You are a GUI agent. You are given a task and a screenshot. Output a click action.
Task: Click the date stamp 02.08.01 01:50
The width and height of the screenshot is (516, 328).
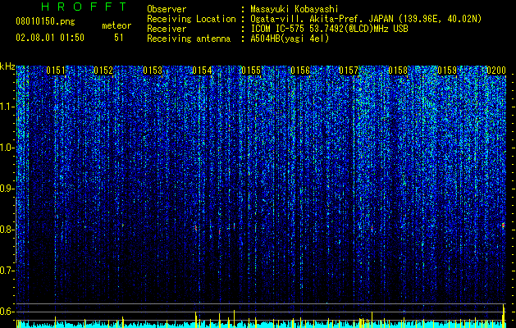(50, 38)
